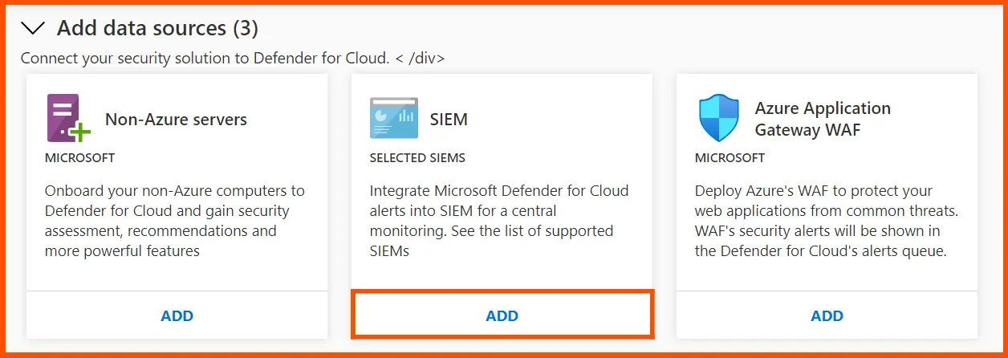
Task: Add the SIEM data source
Action: 502,315
